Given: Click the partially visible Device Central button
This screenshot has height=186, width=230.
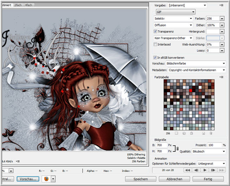Looking at the screenshot, I should point(8,179).
